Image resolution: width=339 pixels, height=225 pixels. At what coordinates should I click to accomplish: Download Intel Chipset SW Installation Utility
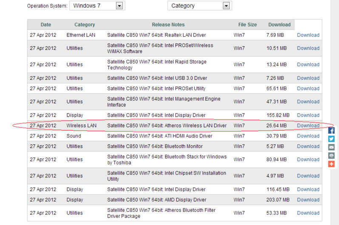(308, 176)
